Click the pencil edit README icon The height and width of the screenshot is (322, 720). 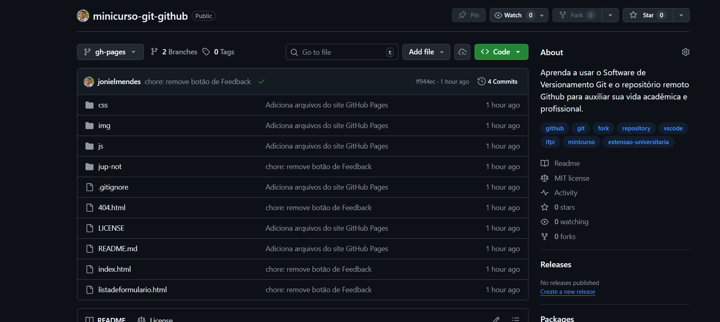click(x=496, y=319)
